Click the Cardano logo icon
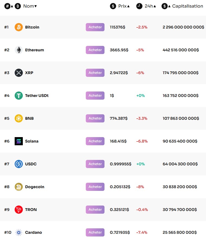 [19, 232]
